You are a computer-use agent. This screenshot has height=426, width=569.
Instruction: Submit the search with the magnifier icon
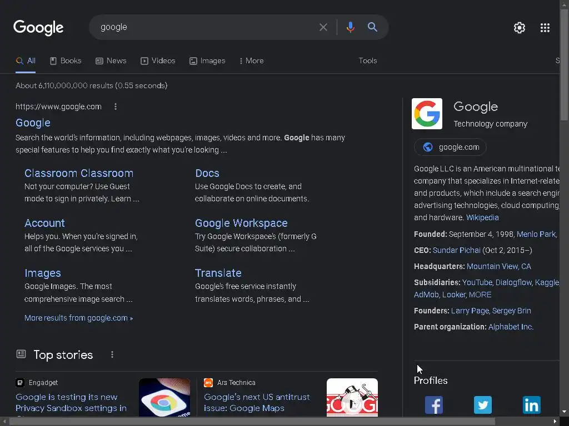(372, 27)
